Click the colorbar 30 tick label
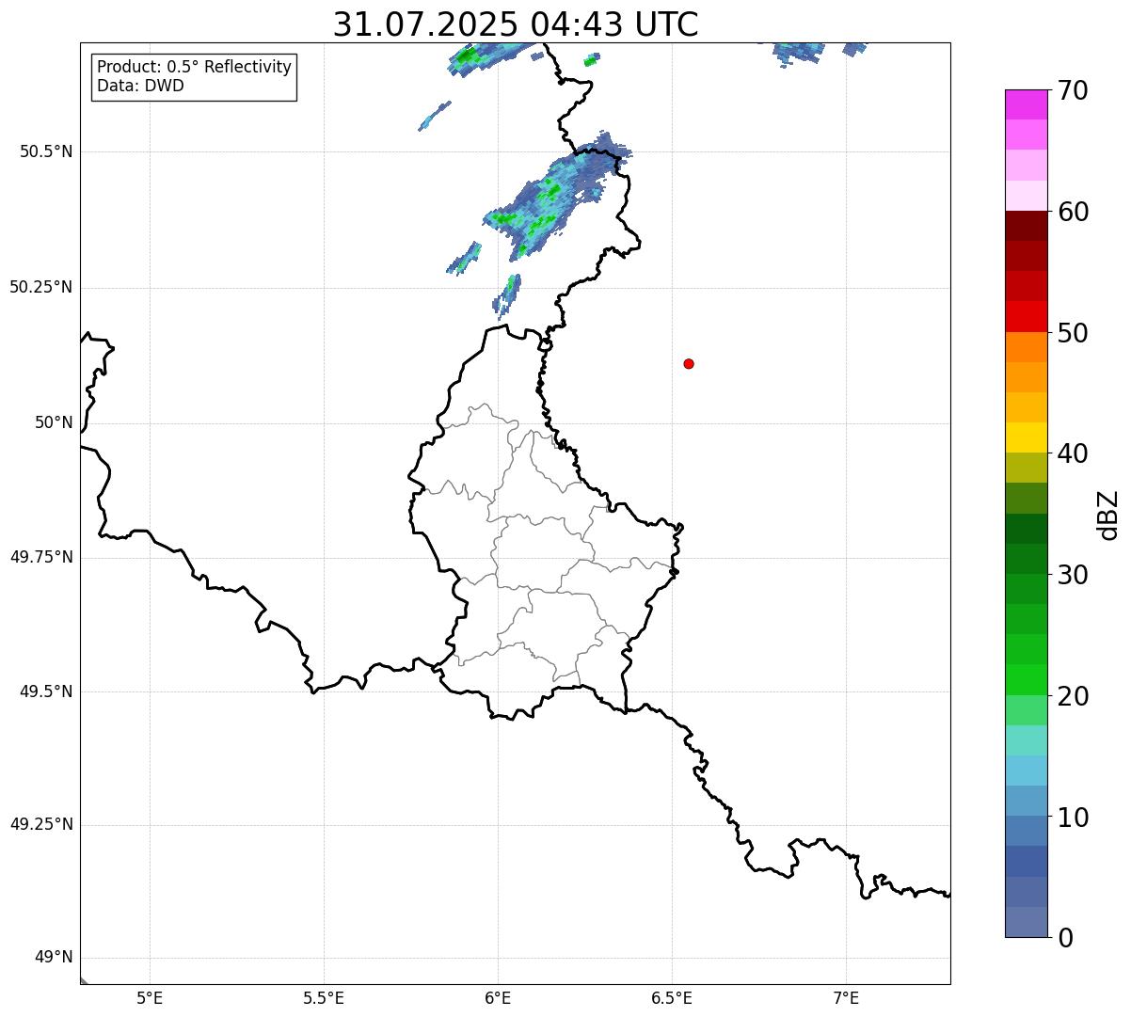The image size is (1131, 1017). point(1074,575)
